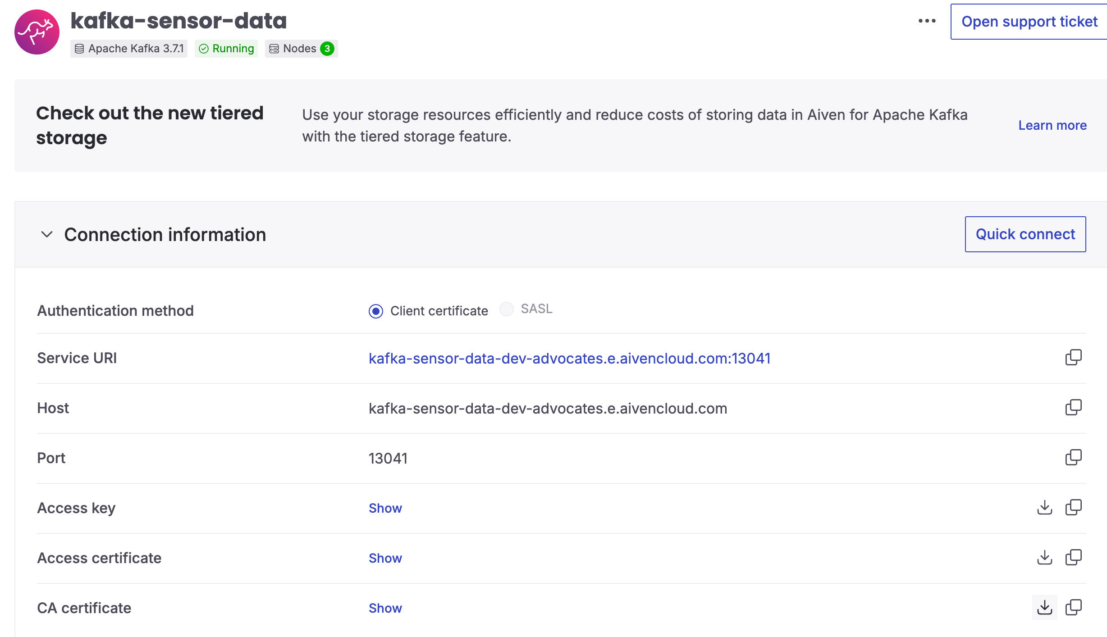1107x637 pixels.
Task: Select Client certificate authentication
Action: tap(376, 311)
